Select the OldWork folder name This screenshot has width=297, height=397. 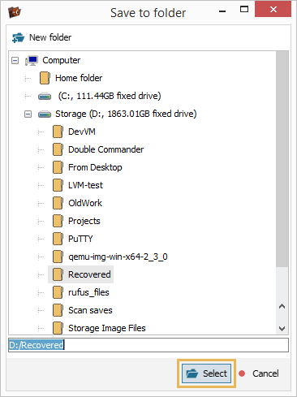85,203
